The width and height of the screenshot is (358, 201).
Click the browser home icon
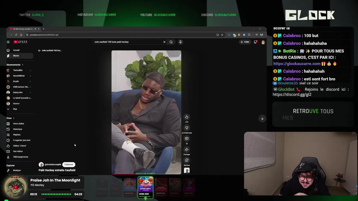point(21,35)
